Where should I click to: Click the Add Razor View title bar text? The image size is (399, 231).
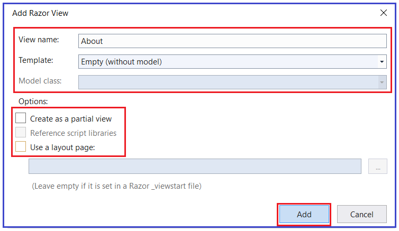point(40,13)
